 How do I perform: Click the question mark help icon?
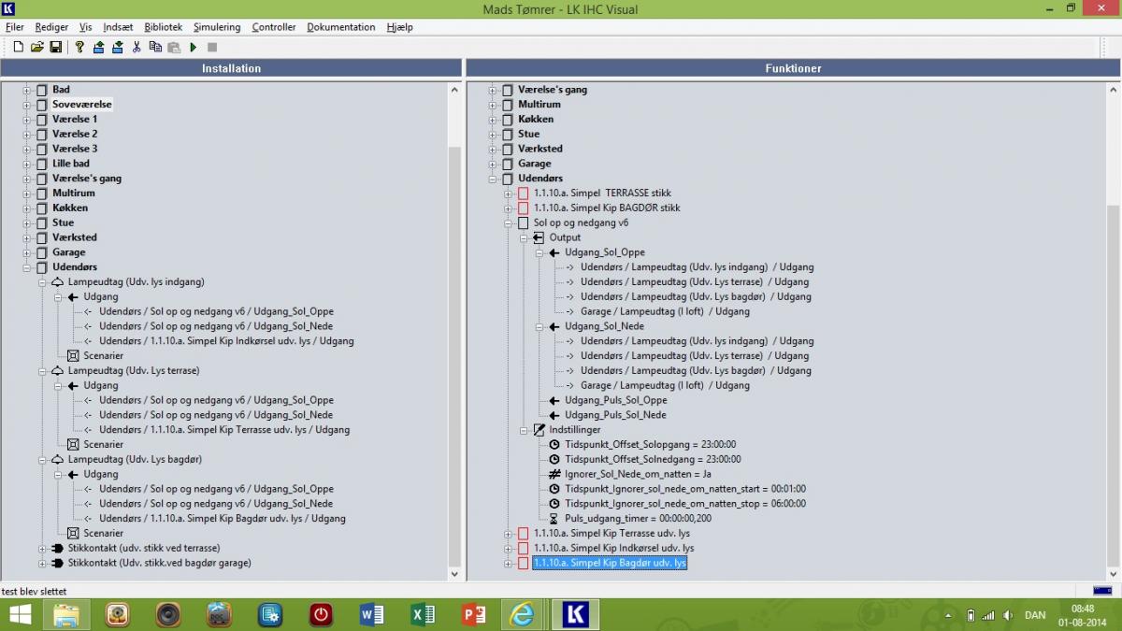click(x=79, y=47)
